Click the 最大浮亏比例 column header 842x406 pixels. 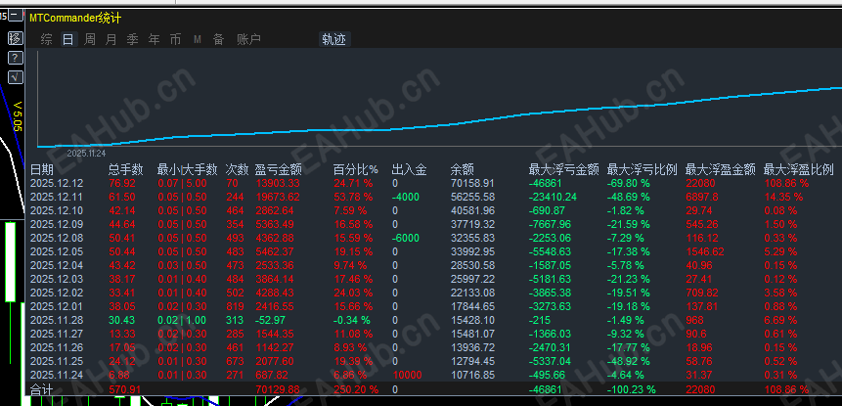(643, 170)
